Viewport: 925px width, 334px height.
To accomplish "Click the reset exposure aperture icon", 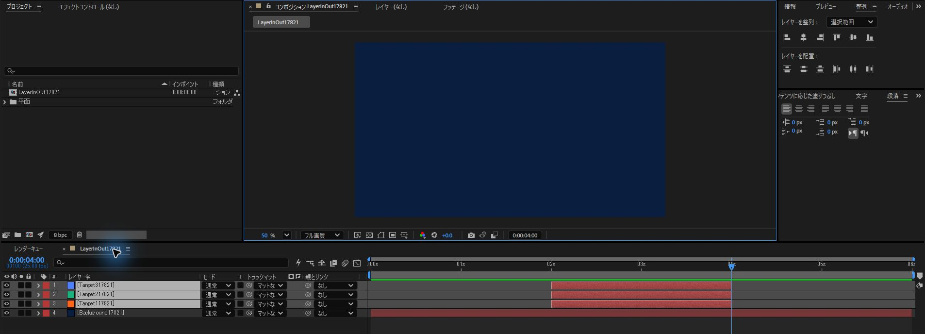I will [434, 235].
